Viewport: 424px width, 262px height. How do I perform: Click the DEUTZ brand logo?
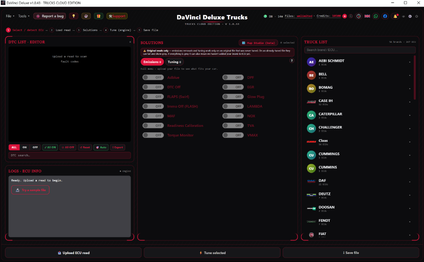click(x=311, y=195)
